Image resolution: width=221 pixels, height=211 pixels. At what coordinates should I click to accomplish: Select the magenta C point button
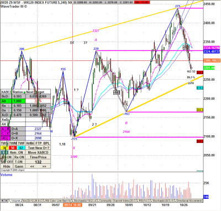pos(3,133)
